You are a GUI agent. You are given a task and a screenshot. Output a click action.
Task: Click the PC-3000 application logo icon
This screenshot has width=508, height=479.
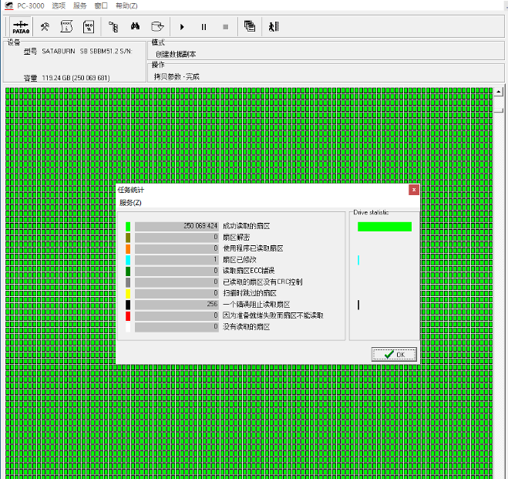pyautogui.click(x=9, y=5)
